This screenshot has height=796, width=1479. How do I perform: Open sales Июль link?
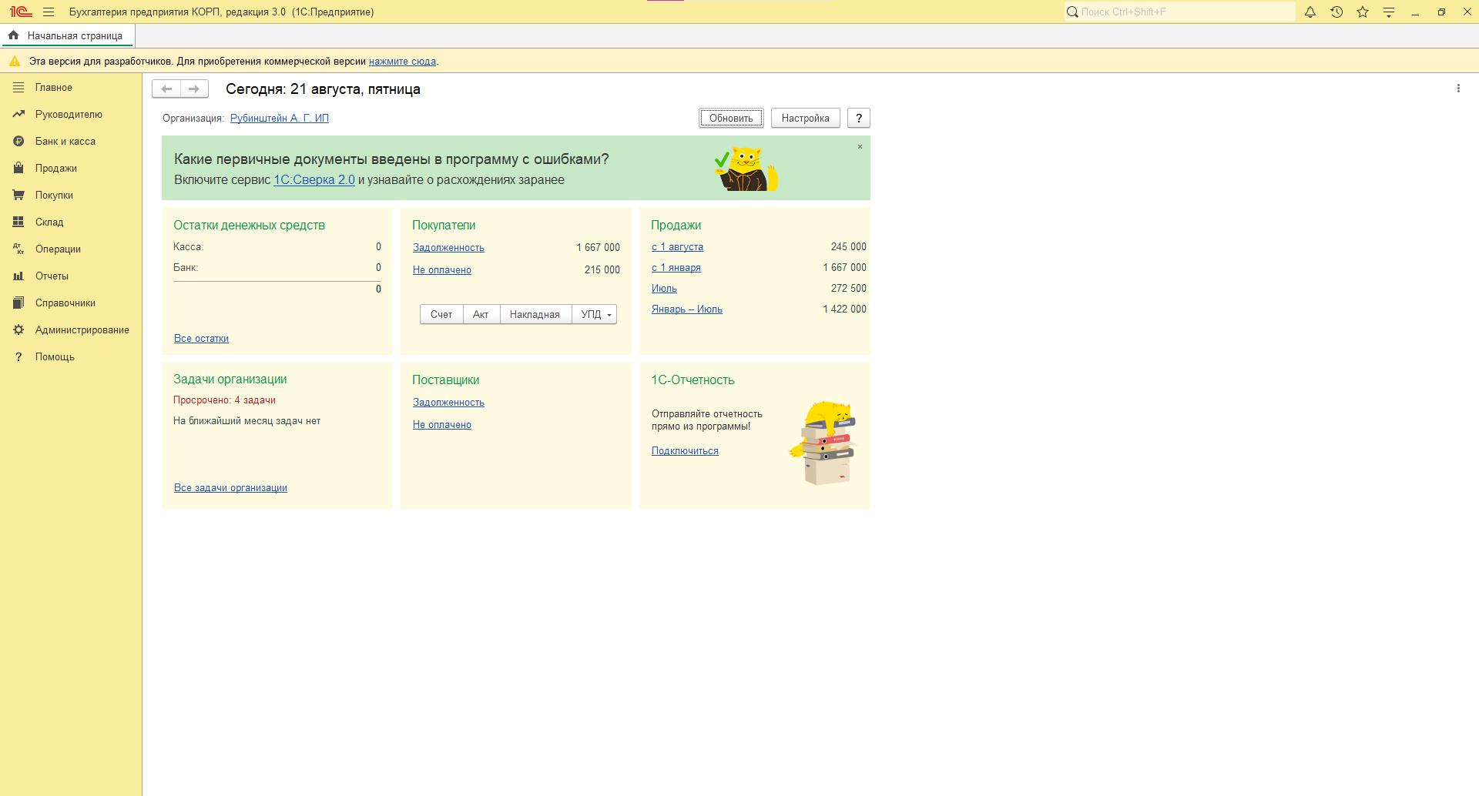664,289
